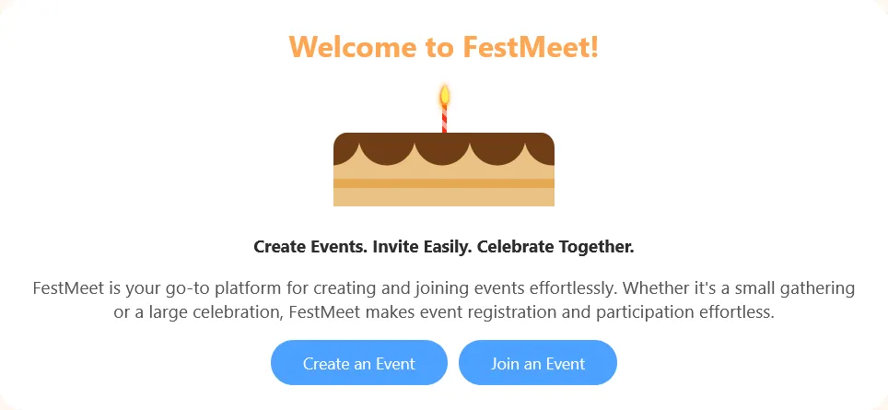Click the Welcome to FestMeet! heading
Screen dimensions: 888x410
[x=443, y=46]
